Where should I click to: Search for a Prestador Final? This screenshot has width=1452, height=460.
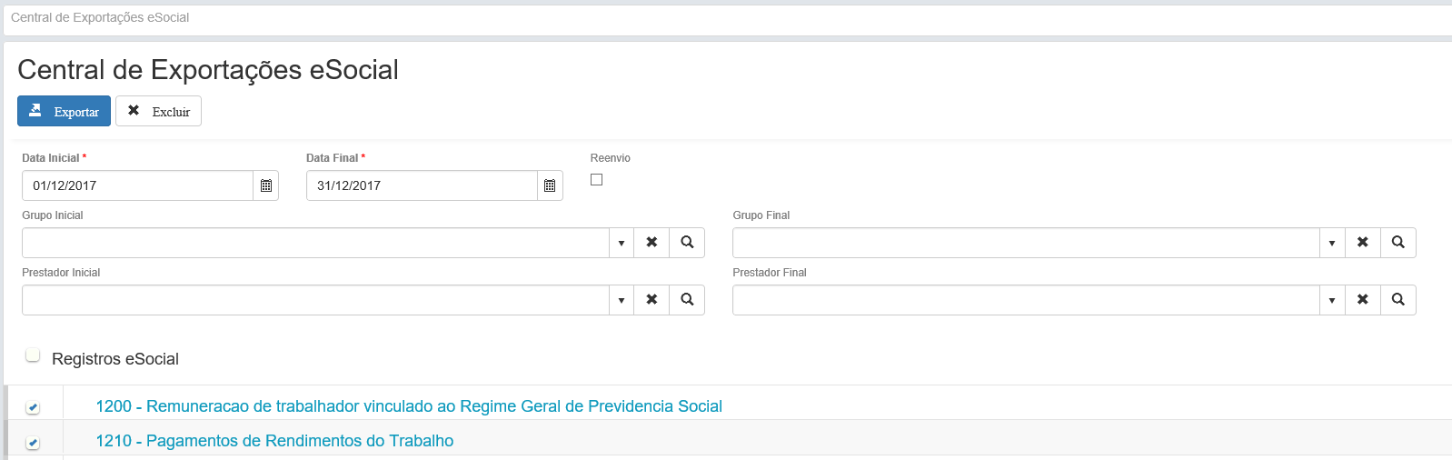tap(1397, 300)
